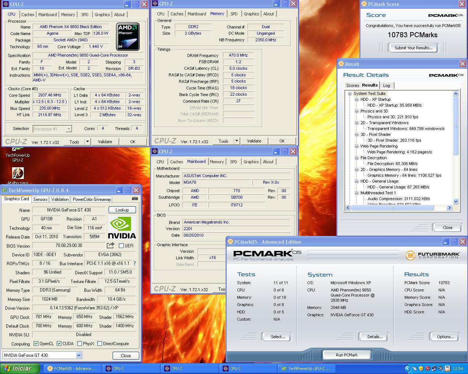The width and height of the screenshot is (468, 374).
Task: Click the BIOS export arrow icon in GPU-Z
Action: click(x=110, y=245)
